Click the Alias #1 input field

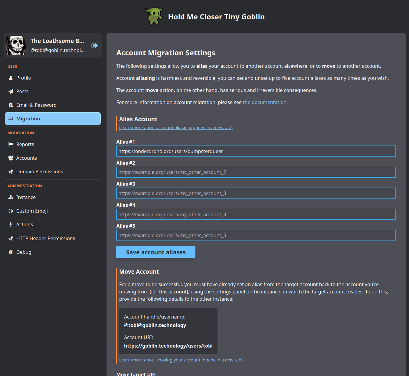256,151
